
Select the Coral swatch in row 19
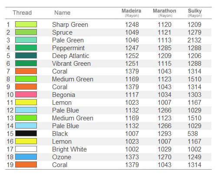[26, 164]
